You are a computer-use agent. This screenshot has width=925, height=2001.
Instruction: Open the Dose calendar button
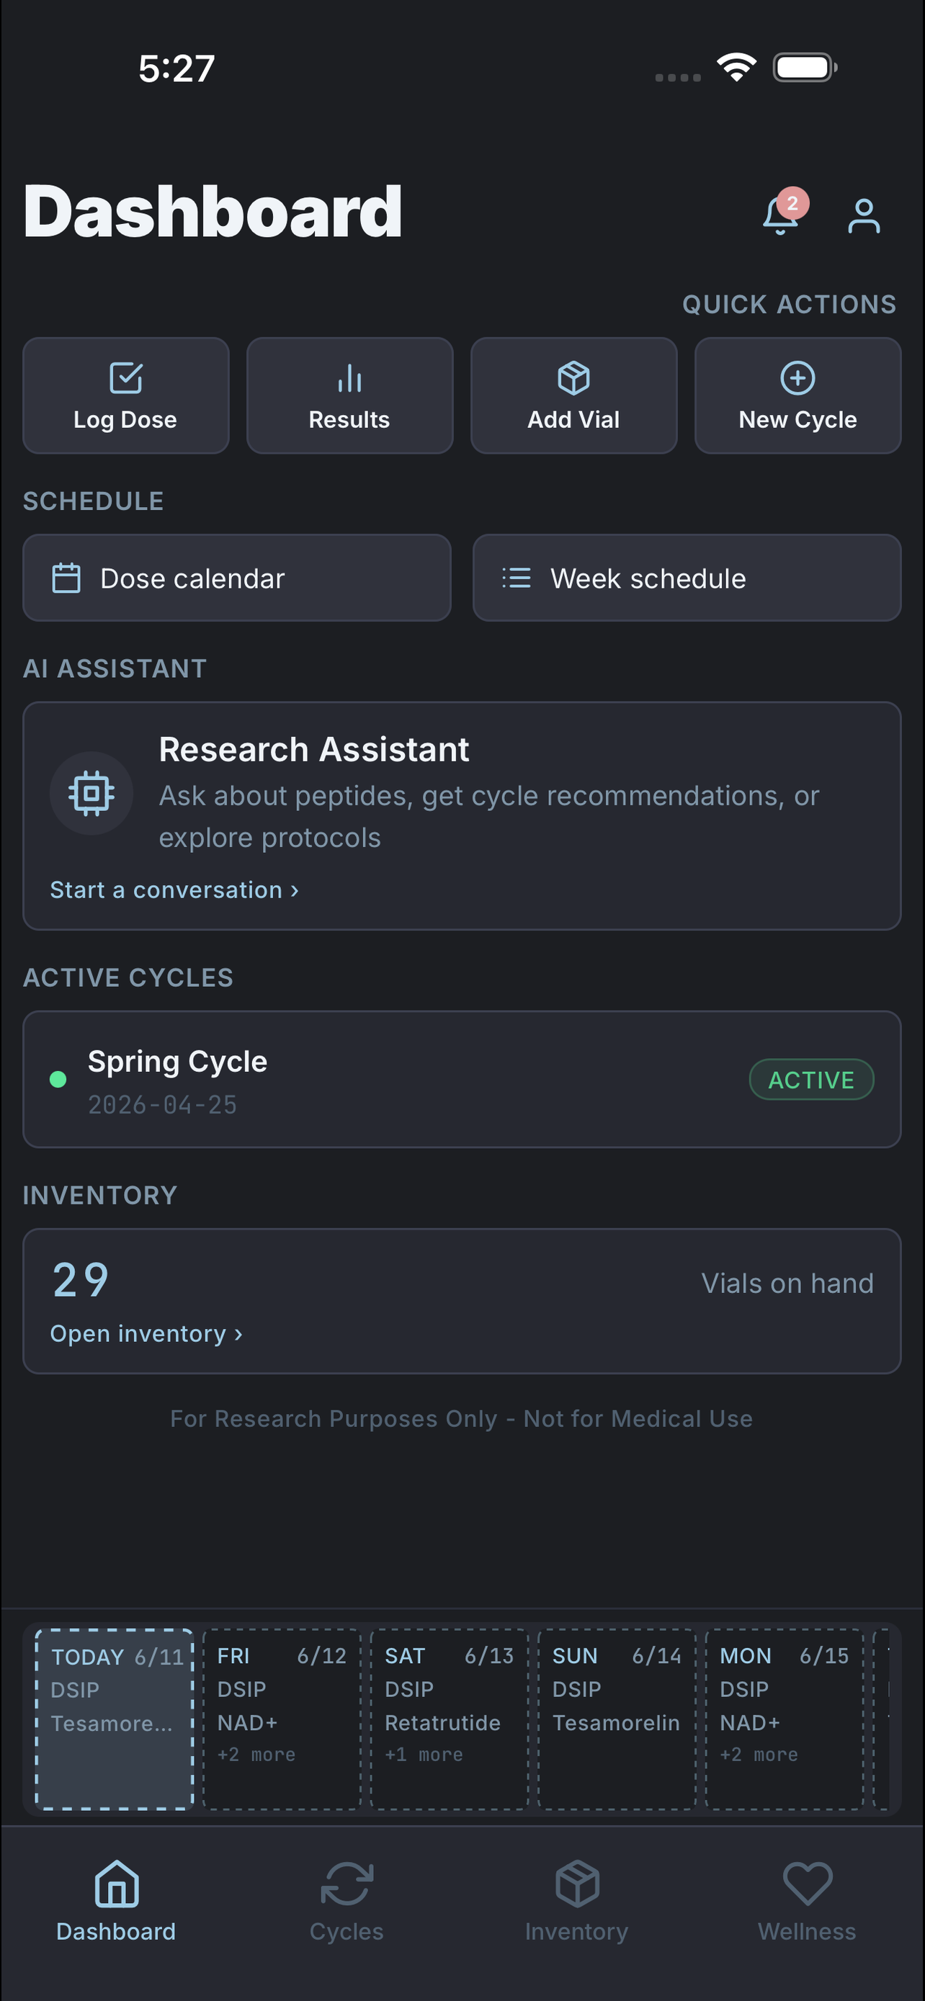click(237, 578)
